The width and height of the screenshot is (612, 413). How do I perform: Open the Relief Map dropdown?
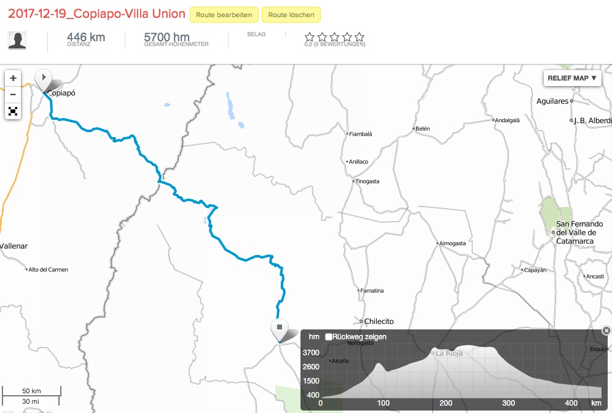pos(571,78)
